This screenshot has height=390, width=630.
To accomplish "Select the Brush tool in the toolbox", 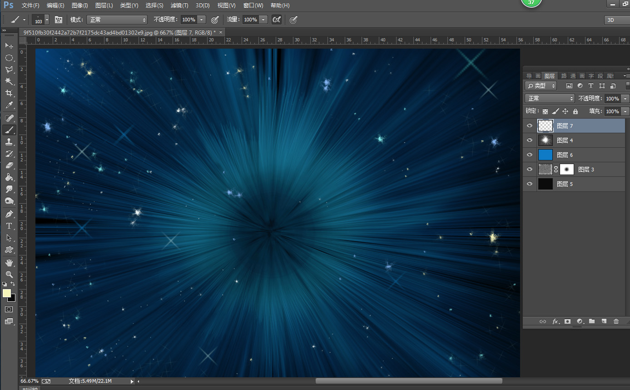I will (9, 130).
